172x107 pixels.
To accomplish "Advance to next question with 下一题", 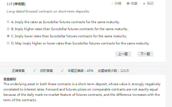I will (x=145, y=54).
